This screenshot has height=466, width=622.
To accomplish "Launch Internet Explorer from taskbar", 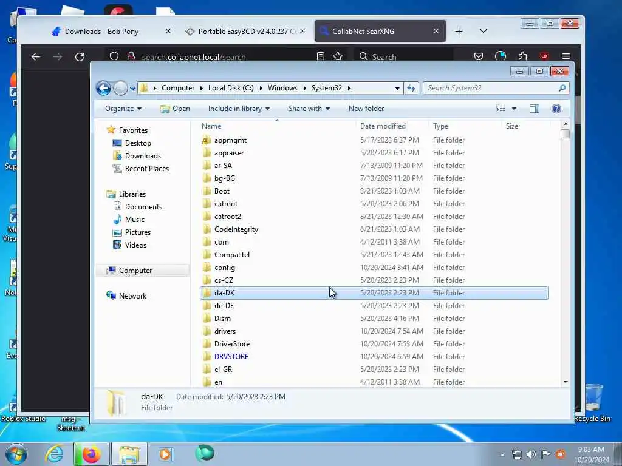I will (54, 454).
